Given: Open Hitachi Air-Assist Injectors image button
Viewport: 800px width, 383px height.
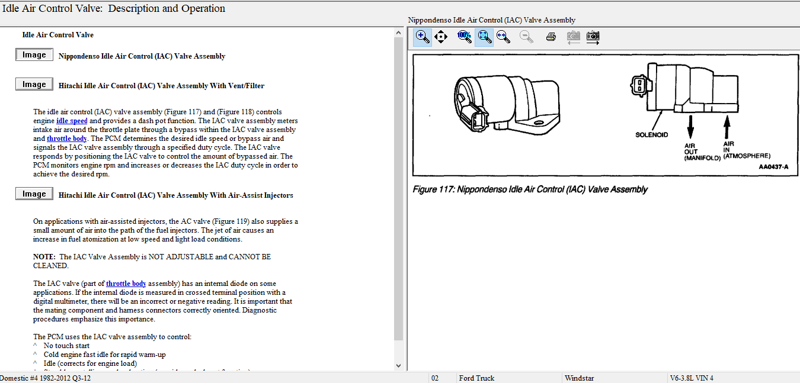Looking at the screenshot, I should (x=34, y=194).
